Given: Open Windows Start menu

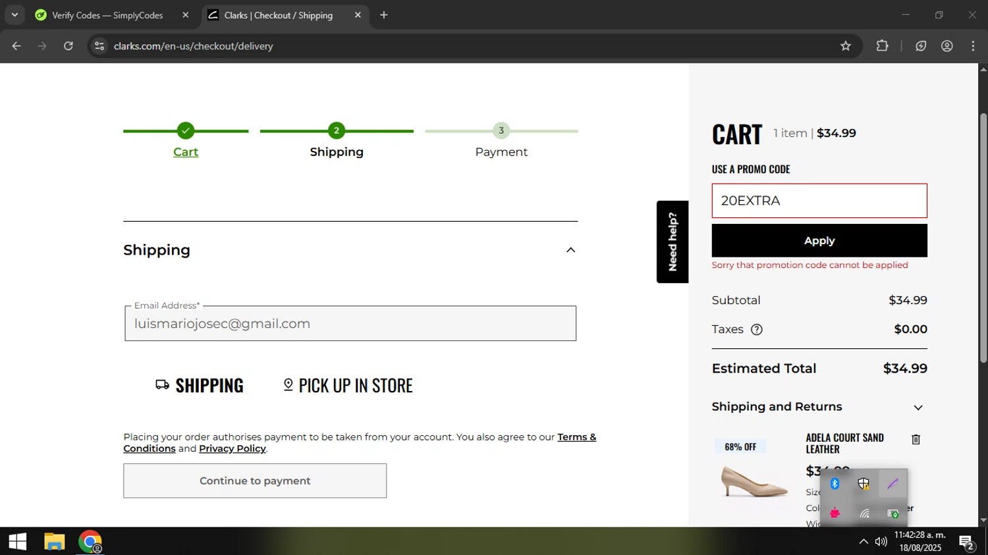Looking at the screenshot, I should tap(17, 541).
